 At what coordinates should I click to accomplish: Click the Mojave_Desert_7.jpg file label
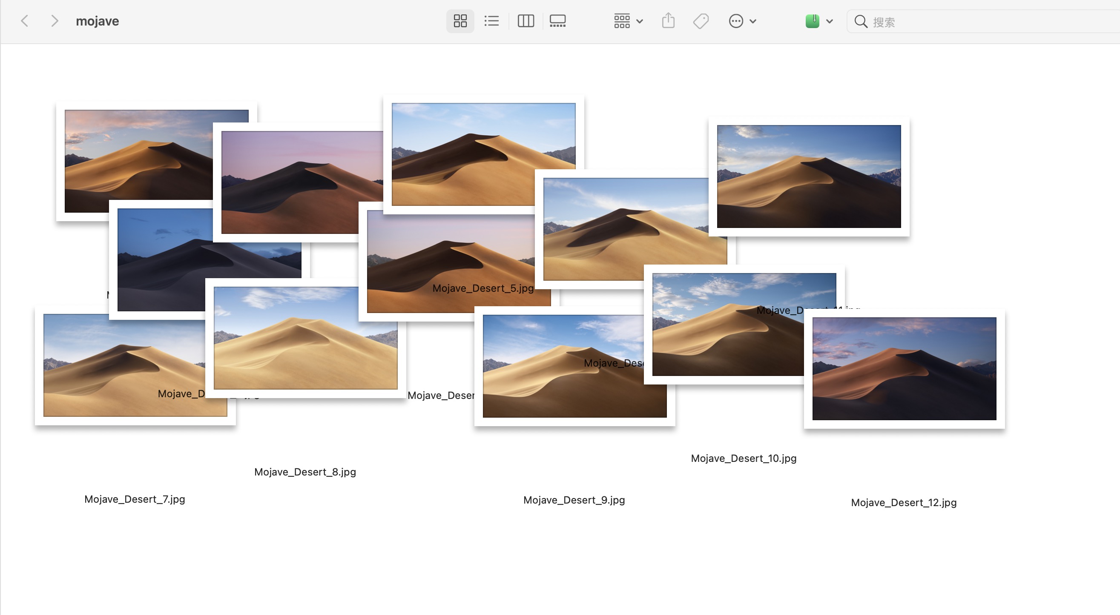pyautogui.click(x=134, y=499)
